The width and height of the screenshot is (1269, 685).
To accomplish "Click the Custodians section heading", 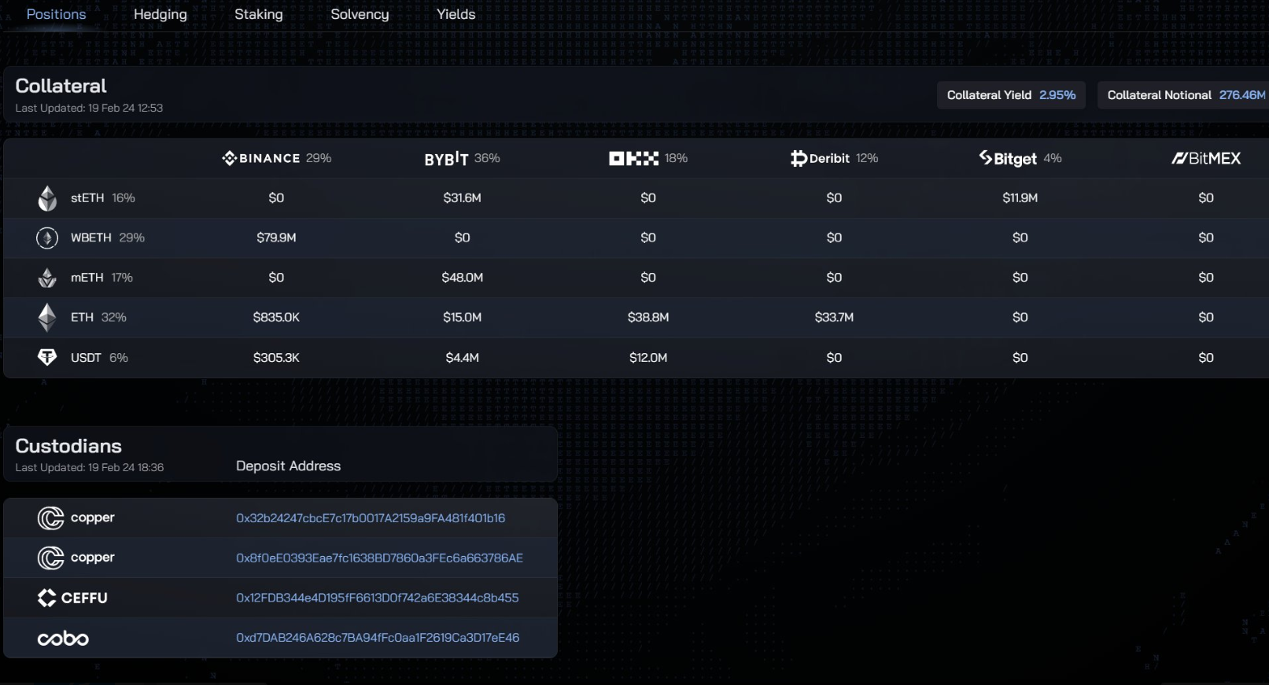I will [68, 446].
